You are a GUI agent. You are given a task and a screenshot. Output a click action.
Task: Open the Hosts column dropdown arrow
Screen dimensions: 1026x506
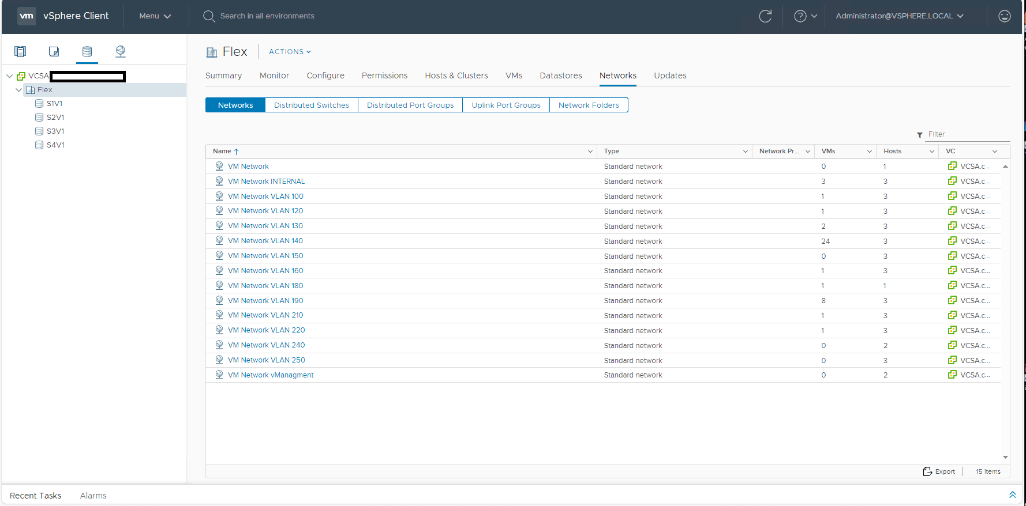932,152
